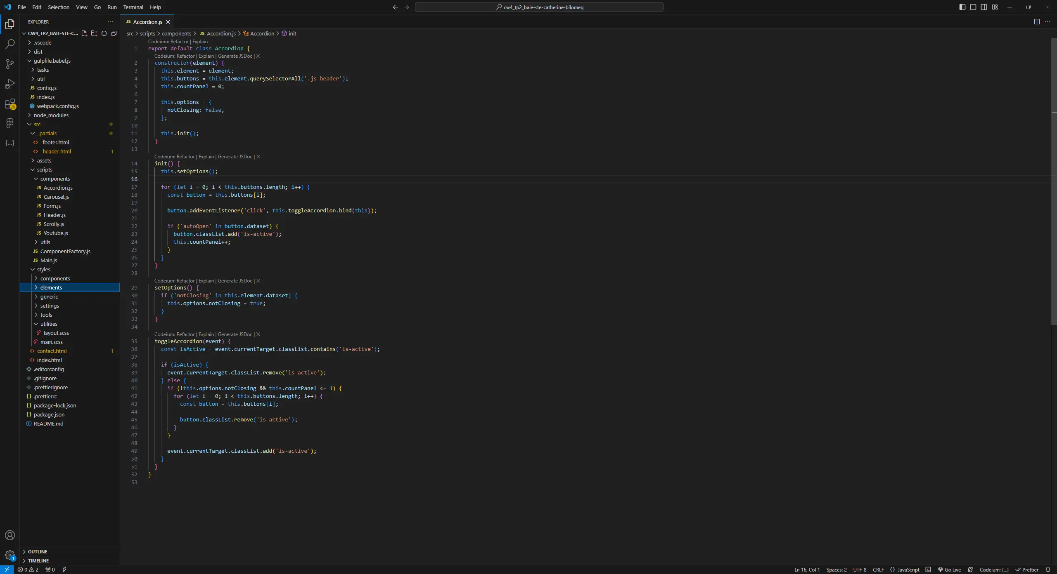
Task: Open the Accounts icon in activity bar
Action: [9, 535]
